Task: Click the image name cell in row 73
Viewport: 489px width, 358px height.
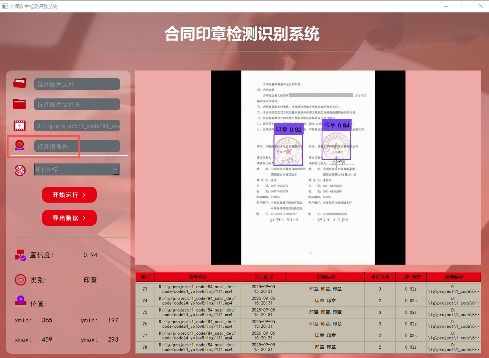Action: point(197,289)
